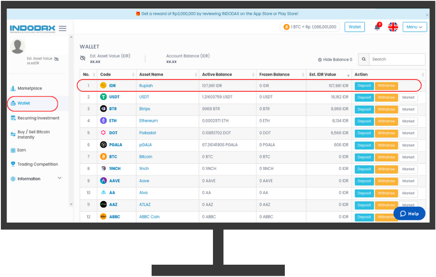The width and height of the screenshot is (436, 277).
Task: Close the reward banner
Action: [x=427, y=15]
